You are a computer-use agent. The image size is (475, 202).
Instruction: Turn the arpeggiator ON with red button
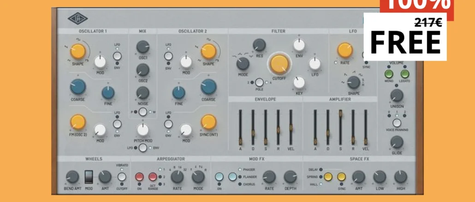(139, 177)
